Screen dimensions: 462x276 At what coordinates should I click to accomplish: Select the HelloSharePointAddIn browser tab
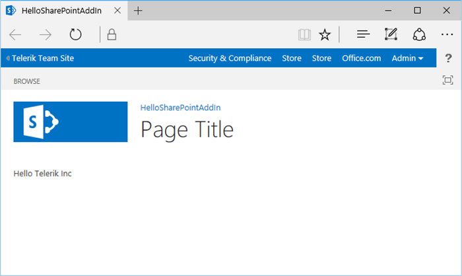pos(64,11)
